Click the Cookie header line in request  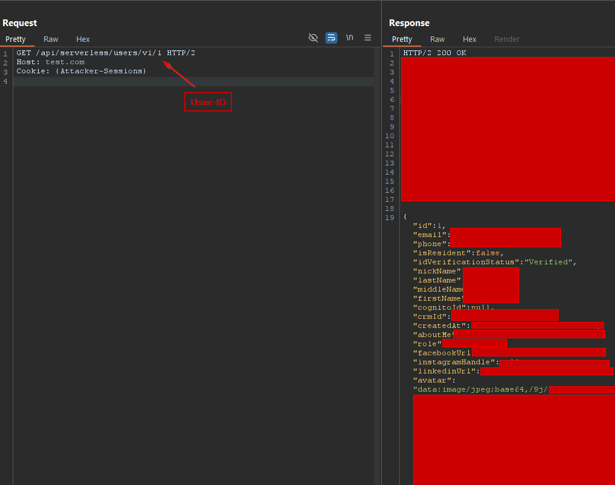tap(81, 72)
